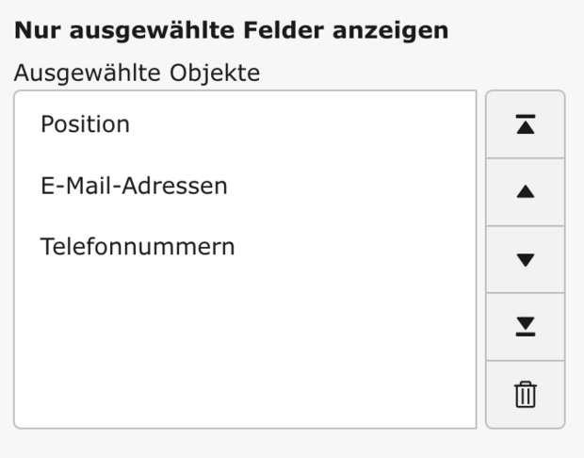Select the Telefonnummern entry
This screenshot has width=584, height=458.
click(138, 247)
